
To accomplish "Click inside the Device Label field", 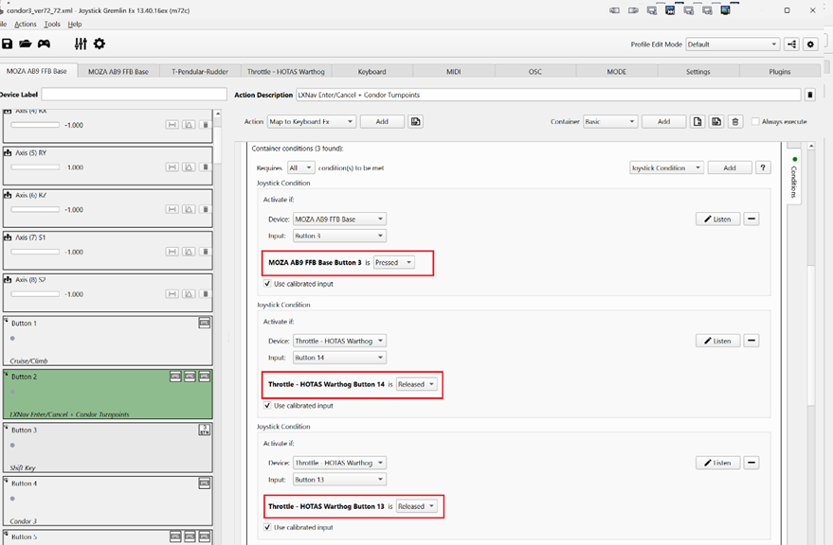I will [x=134, y=95].
